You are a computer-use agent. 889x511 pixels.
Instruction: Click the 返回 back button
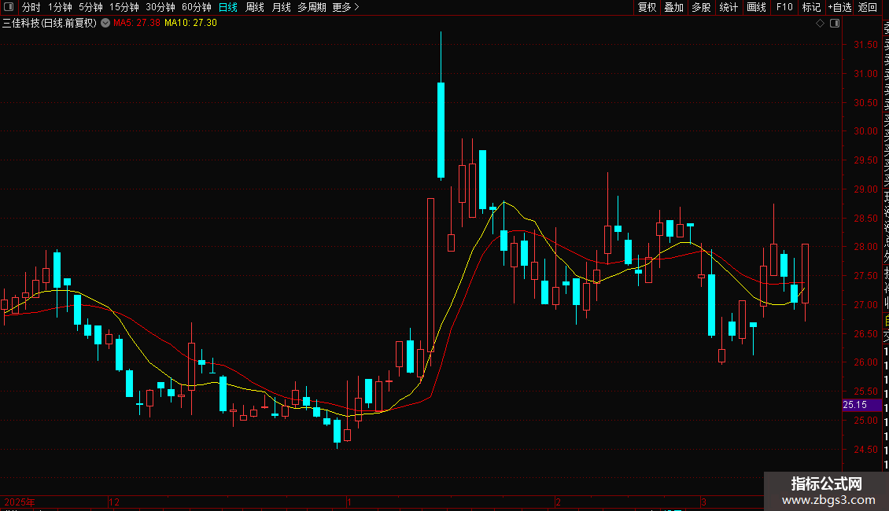868,7
